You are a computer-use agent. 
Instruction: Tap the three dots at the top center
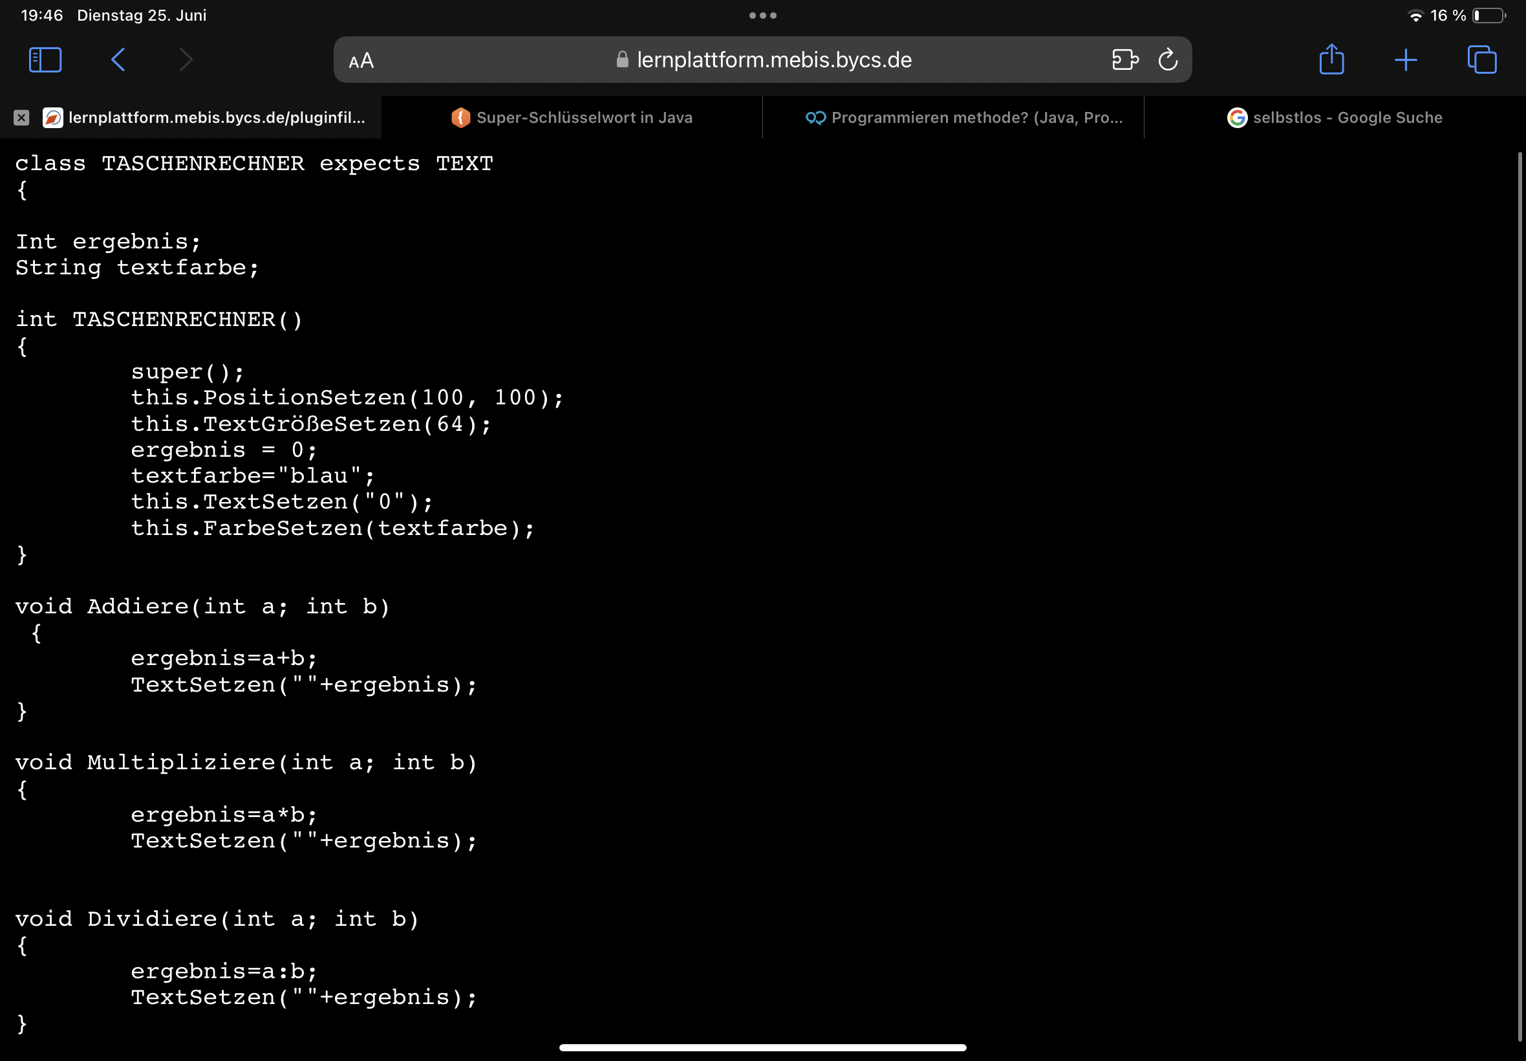pos(762,15)
